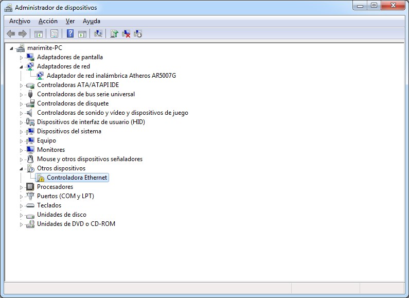Screen dimensions: 409x298
Task: Expand Equipo node arrow
Action: pos(21,141)
